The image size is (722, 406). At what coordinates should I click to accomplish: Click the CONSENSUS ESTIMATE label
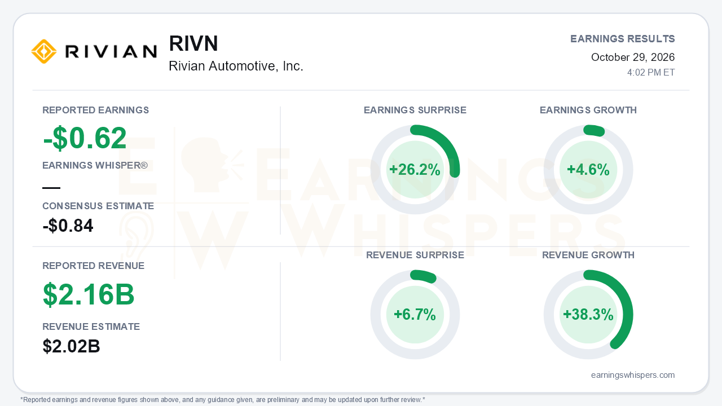click(x=98, y=206)
